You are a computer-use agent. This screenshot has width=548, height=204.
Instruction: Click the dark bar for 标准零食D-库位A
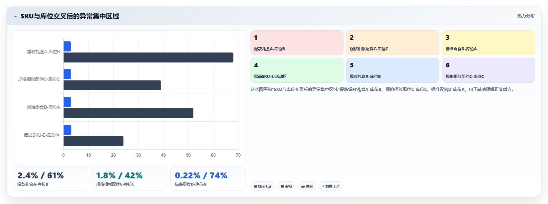tap(128, 113)
